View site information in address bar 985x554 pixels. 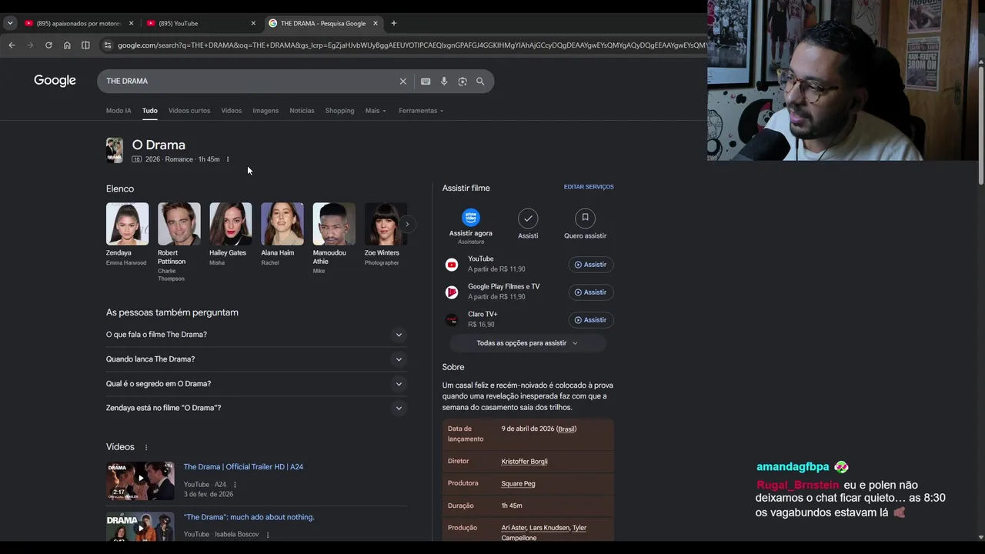pos(108,45)
